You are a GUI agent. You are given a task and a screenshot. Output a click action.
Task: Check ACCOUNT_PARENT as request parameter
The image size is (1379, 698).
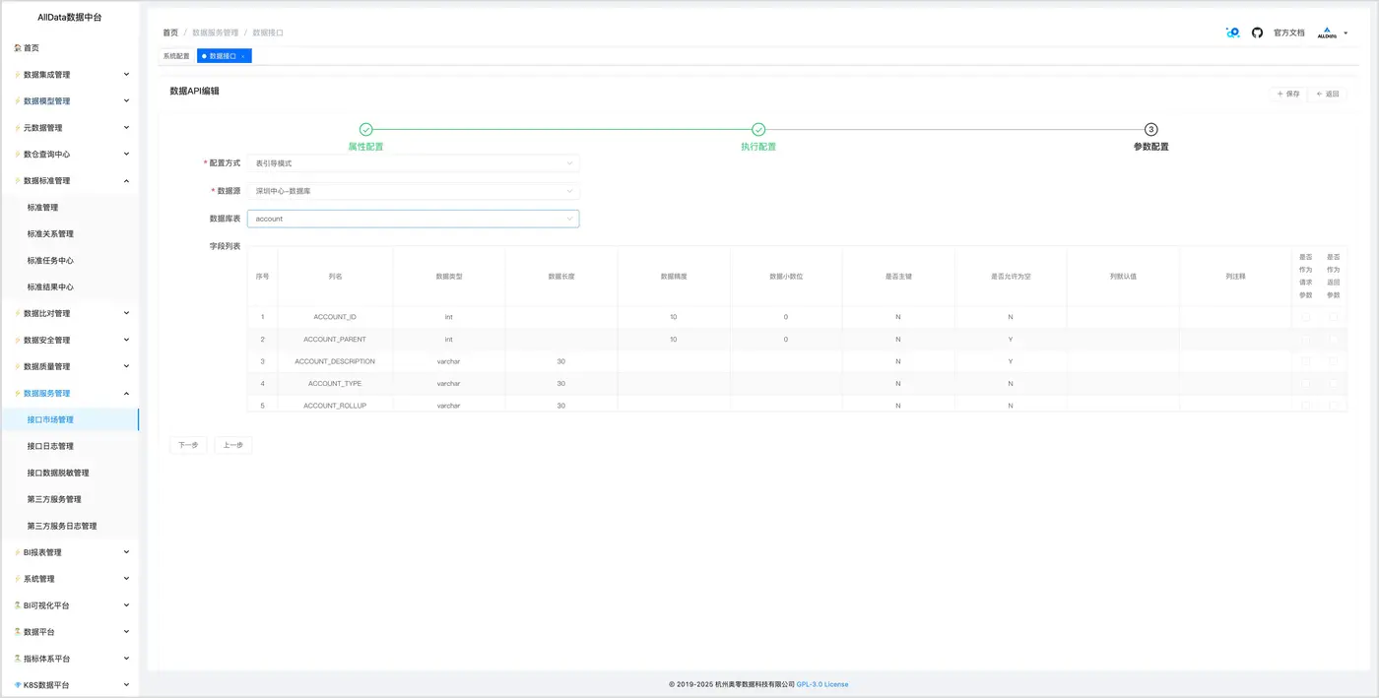click(1306, 340)
